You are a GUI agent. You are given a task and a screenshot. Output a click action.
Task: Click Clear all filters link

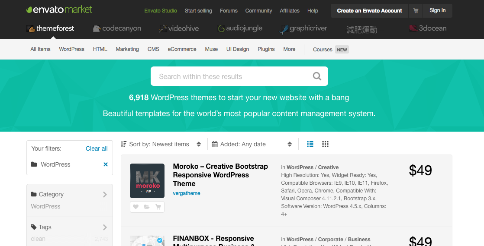(97, 148)
